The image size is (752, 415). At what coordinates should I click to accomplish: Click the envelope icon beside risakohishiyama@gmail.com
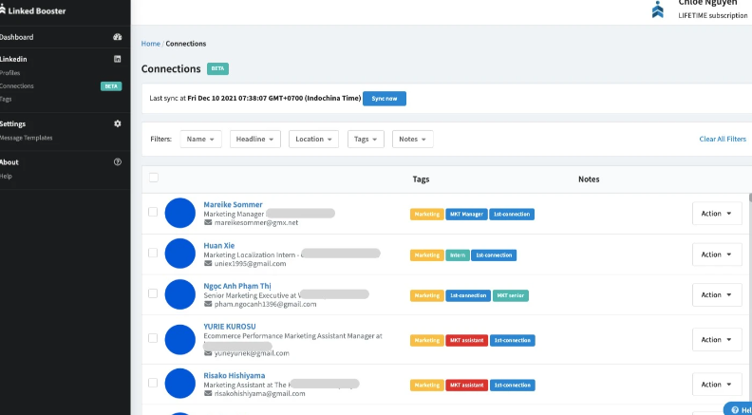pyautogui.click(x=208, y=393)
